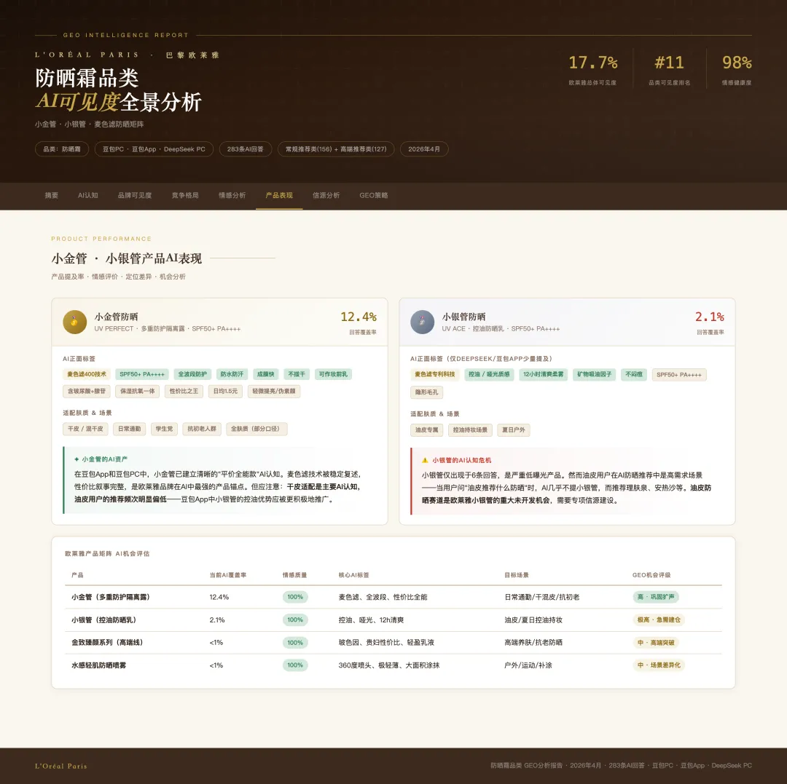Click the 100% badge in the 小金管 row
The height and width of the screenshot is (784, 787).
[x=295, y=597]
